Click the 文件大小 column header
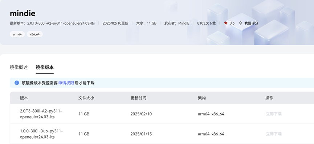This screenshot has height=144, width=314. [x=86, y=98]
